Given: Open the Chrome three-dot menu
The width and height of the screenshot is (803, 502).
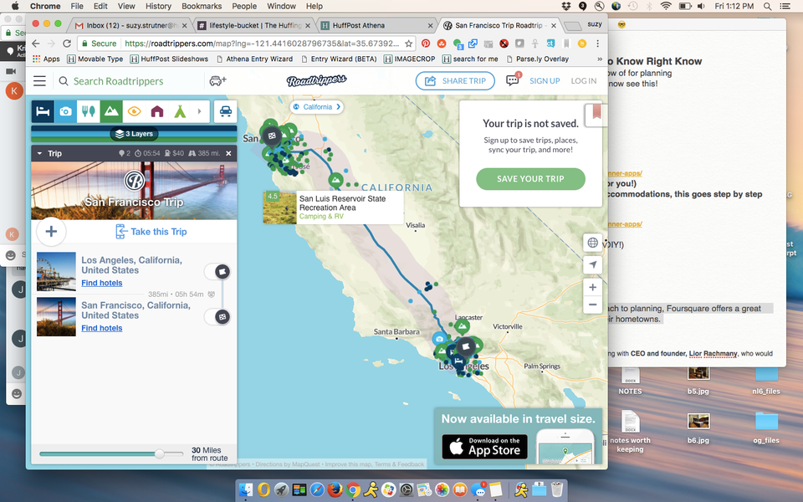Looking at the screenshot, I should pos(597,44).
